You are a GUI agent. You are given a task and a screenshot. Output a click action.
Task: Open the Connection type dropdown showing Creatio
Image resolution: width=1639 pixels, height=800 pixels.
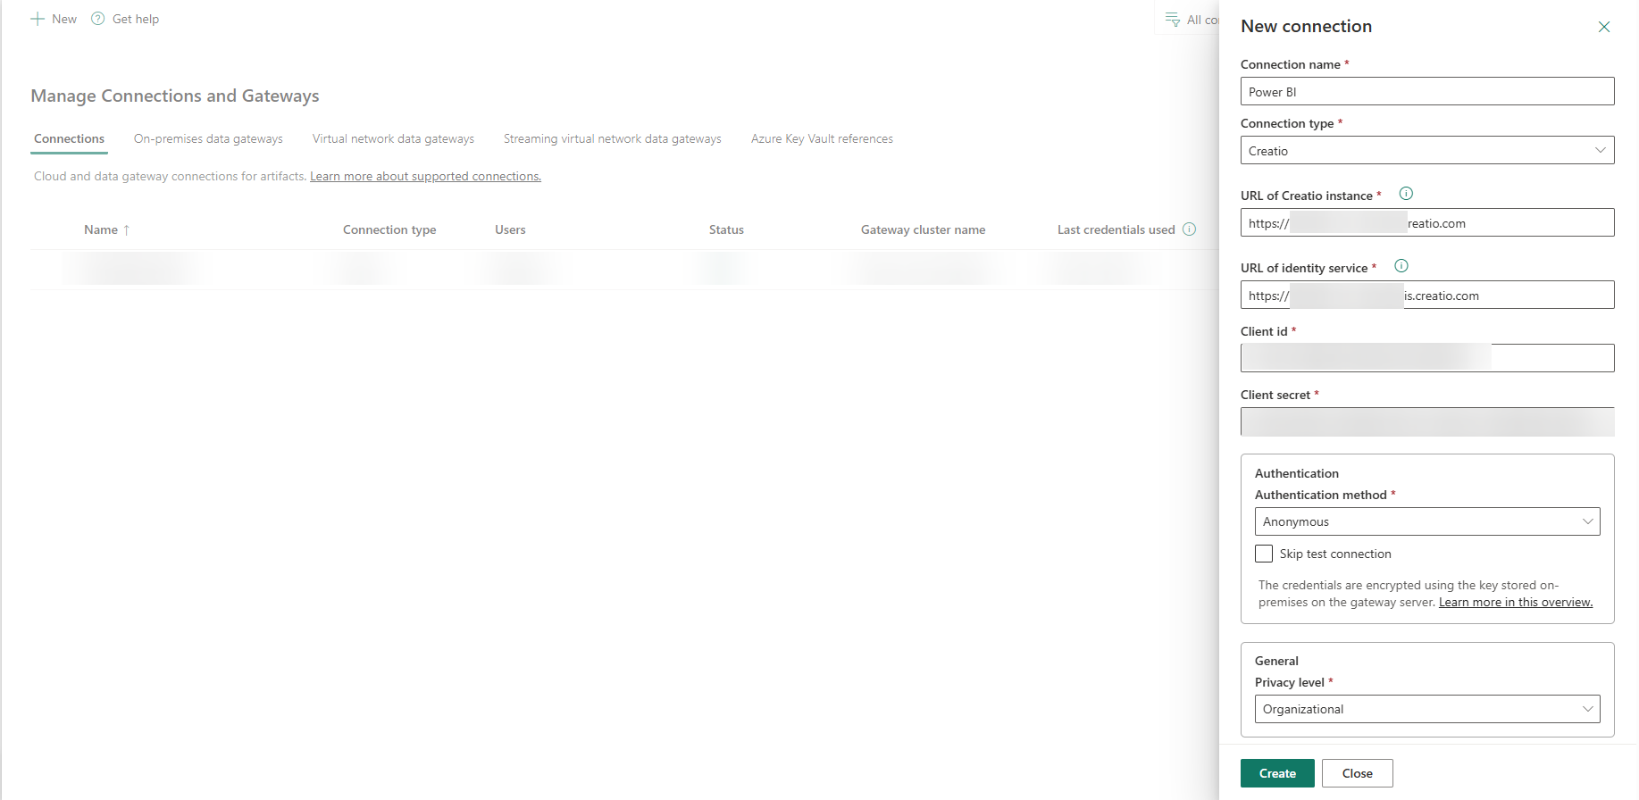[1427, 150]
